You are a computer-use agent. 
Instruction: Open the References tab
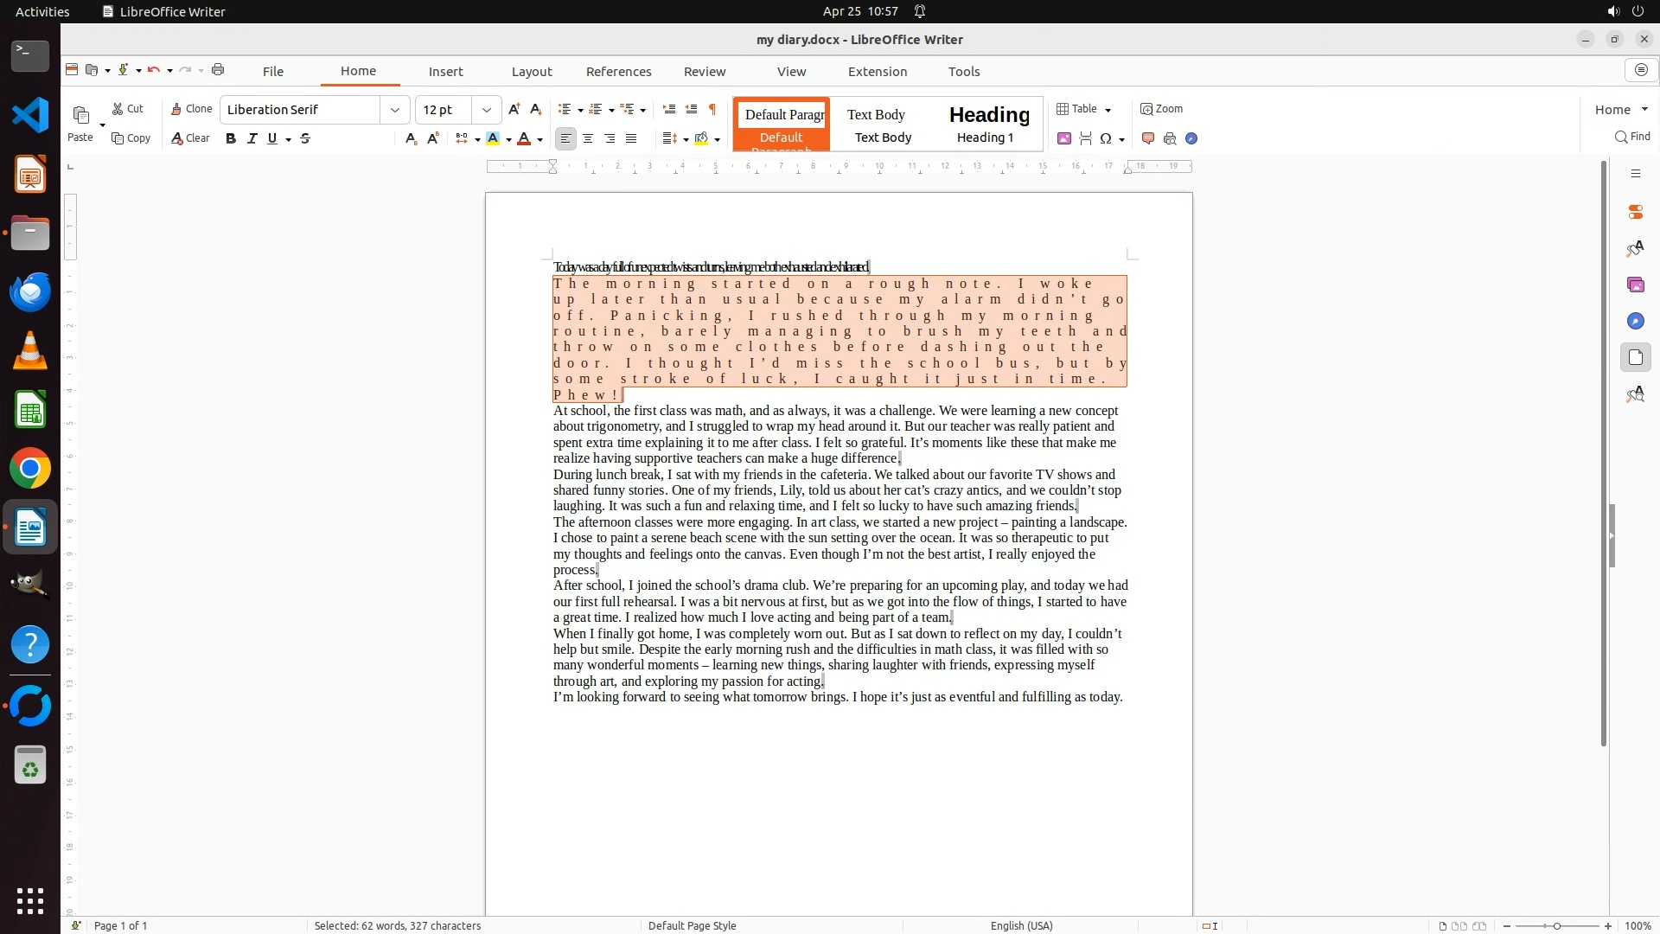pyautogui.click(x=618, y=72)
